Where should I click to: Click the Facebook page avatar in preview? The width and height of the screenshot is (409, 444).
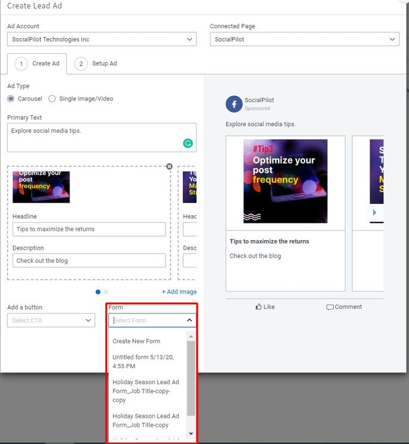point(234,104)
